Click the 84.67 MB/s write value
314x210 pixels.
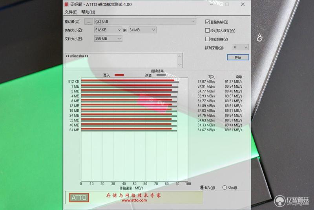click(x=206, y=130)
